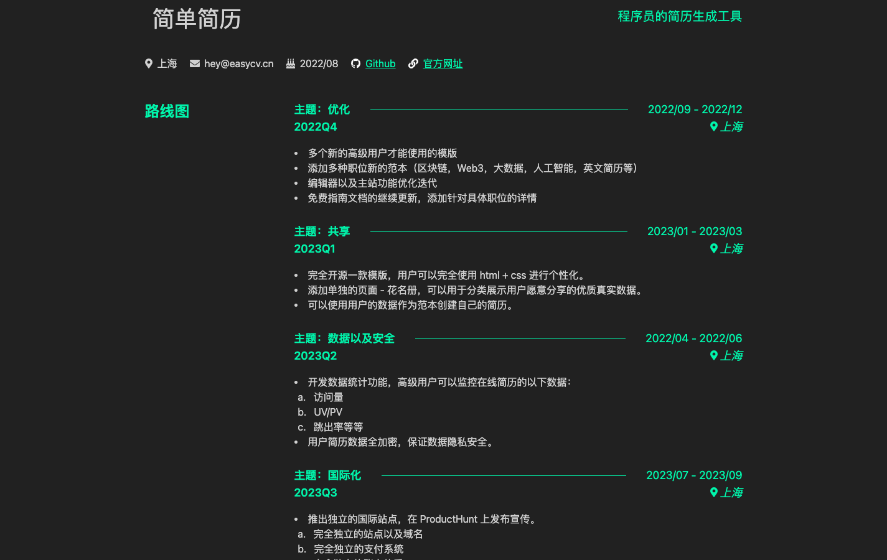Click the chain link icon before 官方网址
This screenshot has height=560, width=887.
[413, 63]
